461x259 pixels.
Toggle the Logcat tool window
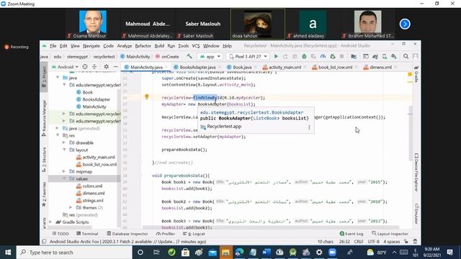[194, 234]
